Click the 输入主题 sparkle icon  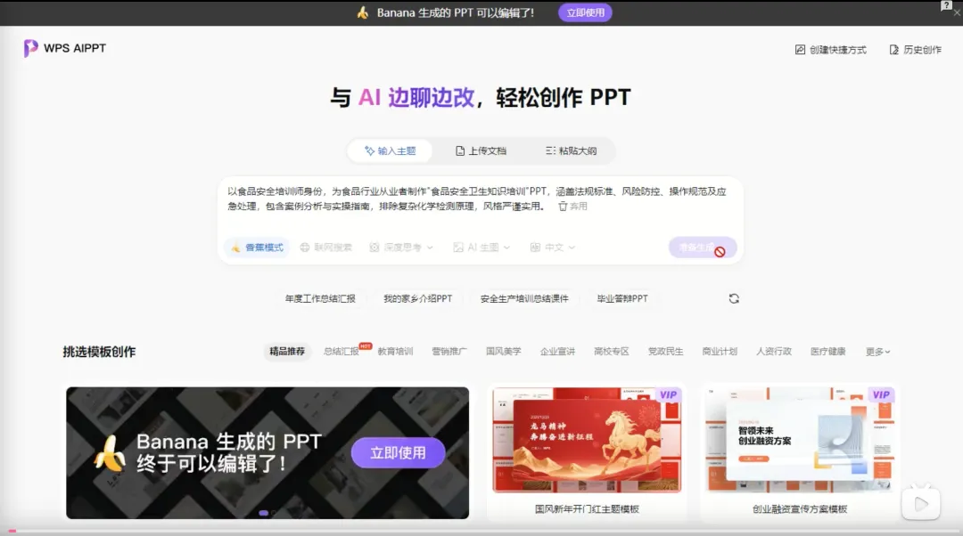[369, 150]
